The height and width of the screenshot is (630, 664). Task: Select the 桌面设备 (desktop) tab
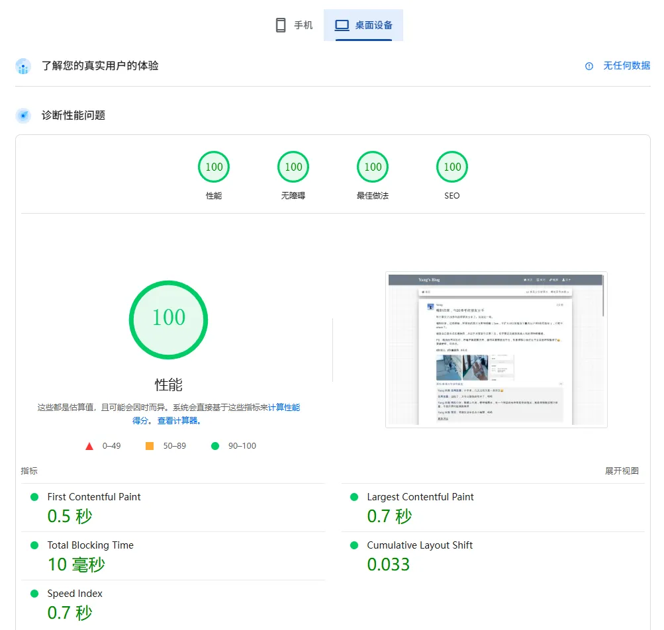coord(363,25)
